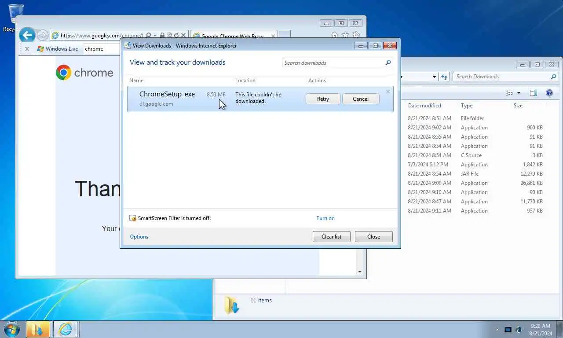
Task: Open IE Favorites star icon
Action: tap(346, 35)
